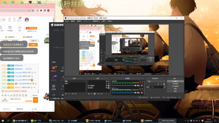
Task: Toggle visibility of source 2 in OBS
Action: click(x=106, y=81)
